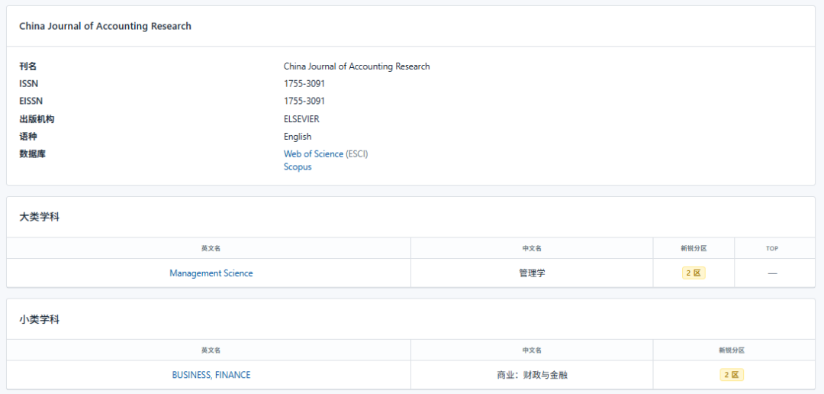Image resolution: width=824 pixels, height=394 pixels.
Task: Click the English language value
Action: [x=298, y=137]
